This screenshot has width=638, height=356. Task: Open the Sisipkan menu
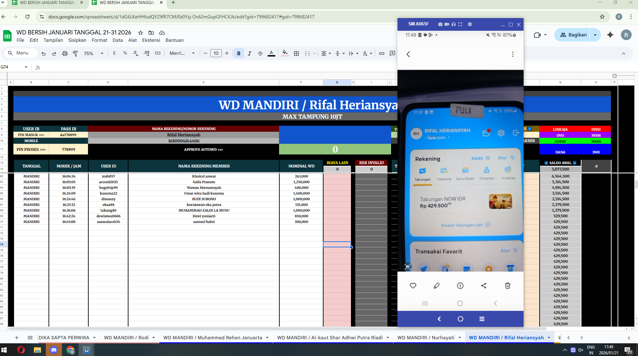click(x=77, y=40)
